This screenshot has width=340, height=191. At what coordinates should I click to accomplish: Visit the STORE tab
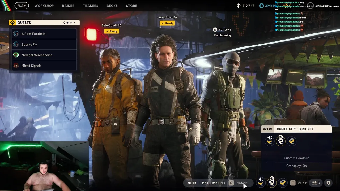coord(131,6)
